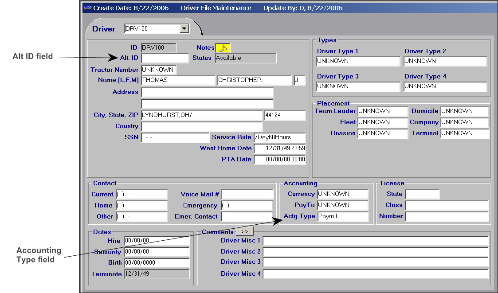Click the Currency field
The image size is (498, 293).
(343, 194)
